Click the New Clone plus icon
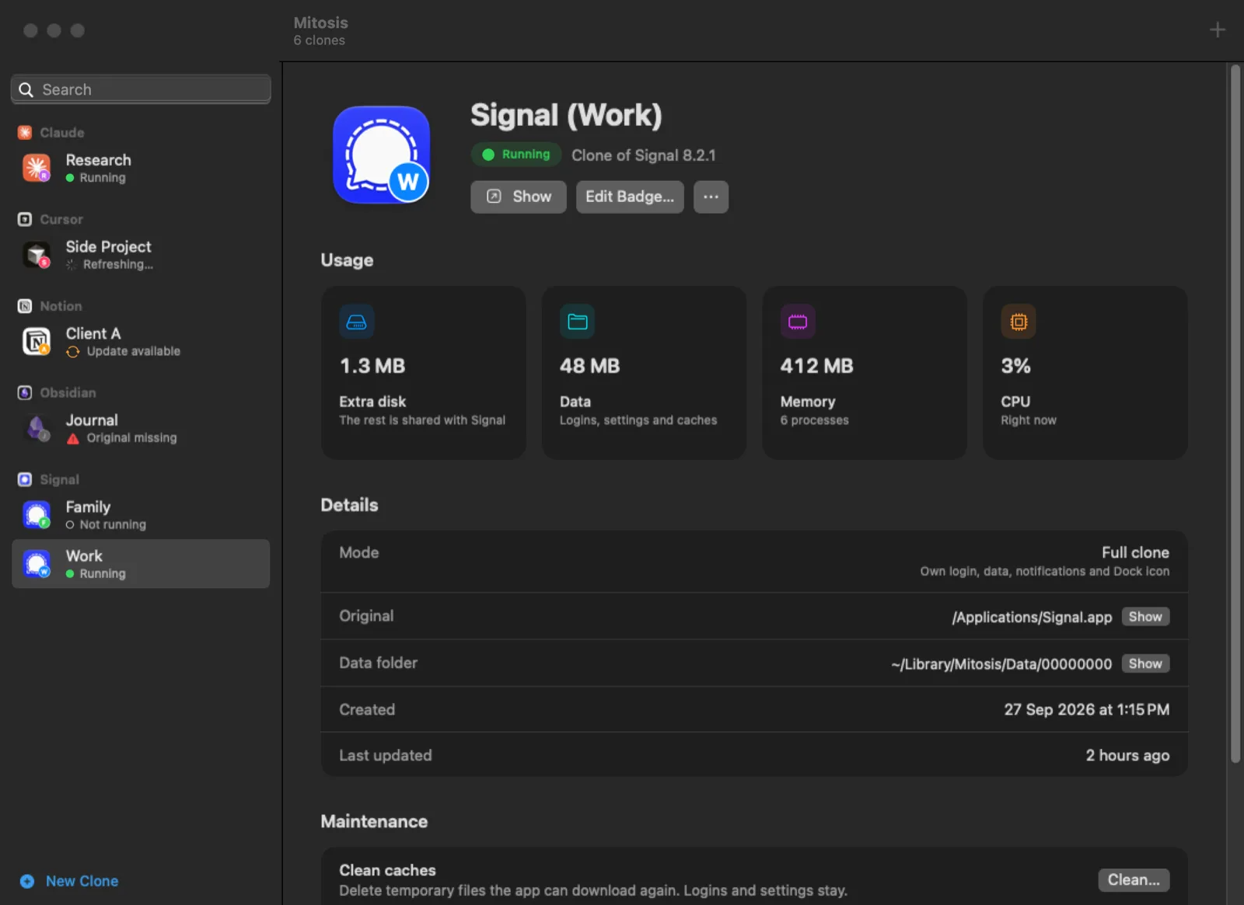The height and width of the screenshot is (905, 1244). click(27, 881)
